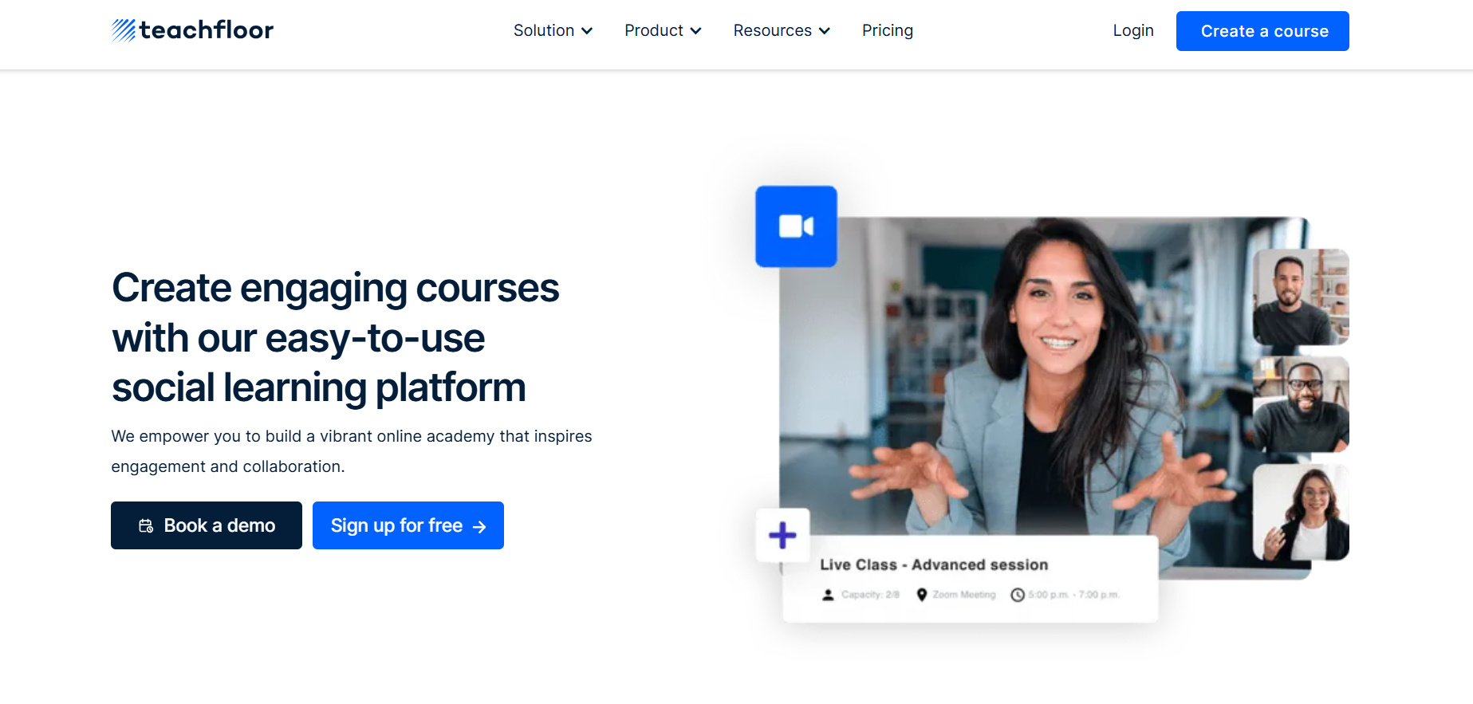Click the blue video camera icon tile
This screenshot has height=704, width=1473.
pos(796,226)
